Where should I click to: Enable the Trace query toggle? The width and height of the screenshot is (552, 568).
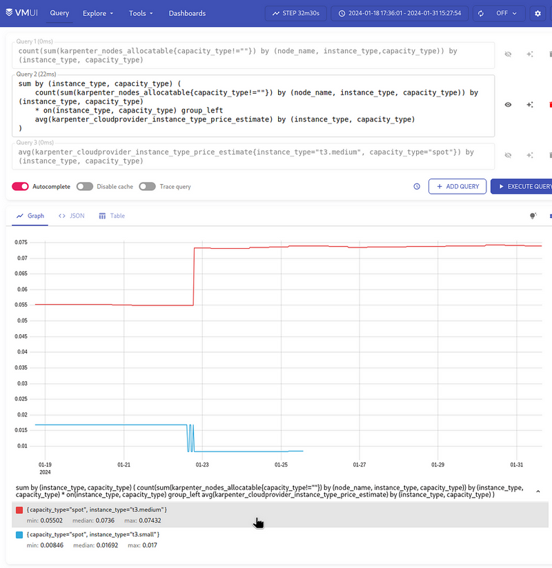[x=147, y=186]
